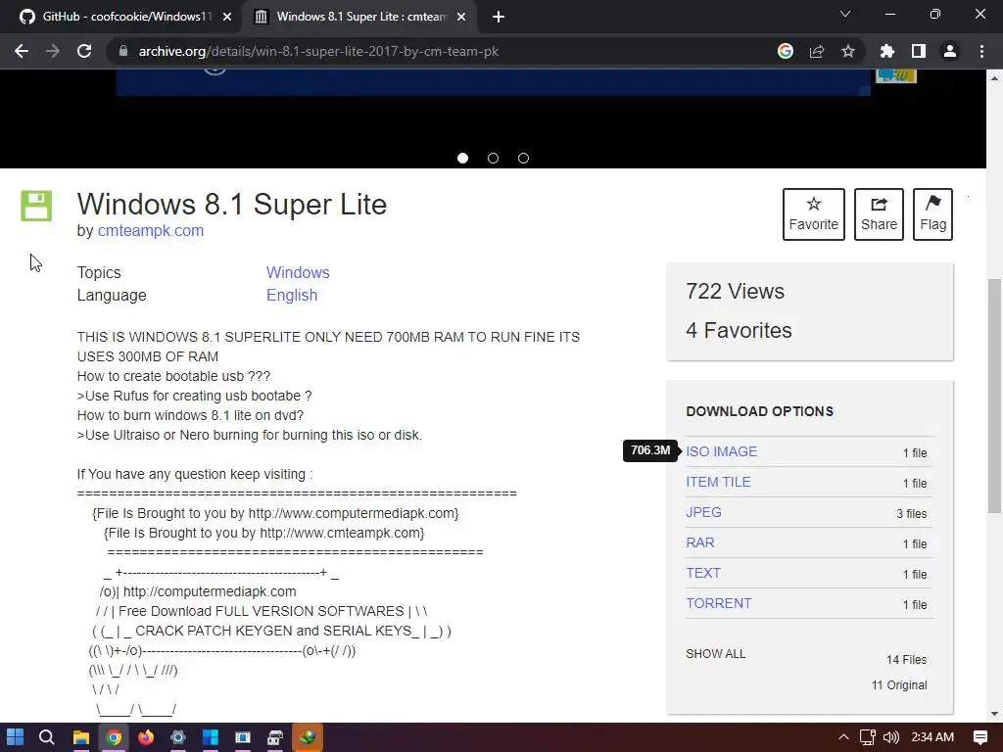This screenshot has height=752, width=1003.
Task: Open the English language link
Action: tap(292, 296)
